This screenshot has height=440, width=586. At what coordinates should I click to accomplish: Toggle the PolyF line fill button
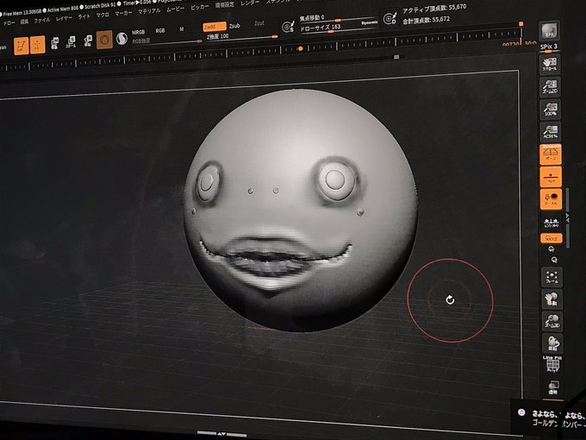pyautogui.click(x=552, y=364)
